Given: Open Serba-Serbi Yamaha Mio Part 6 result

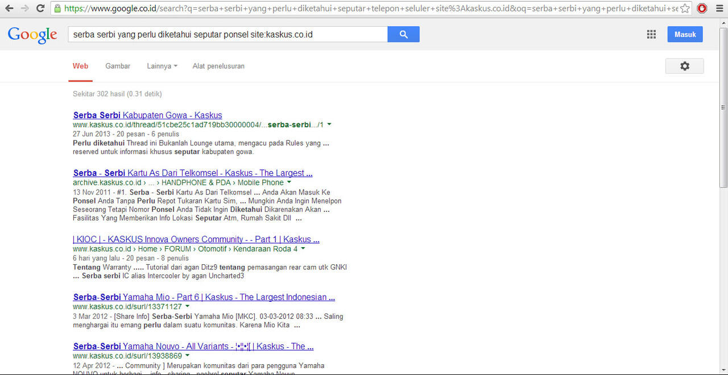Looking at the screenshot, I should (x=204, y=297).
